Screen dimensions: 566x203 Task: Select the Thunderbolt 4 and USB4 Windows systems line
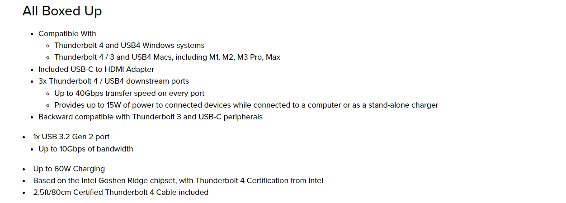click(129, 45)
